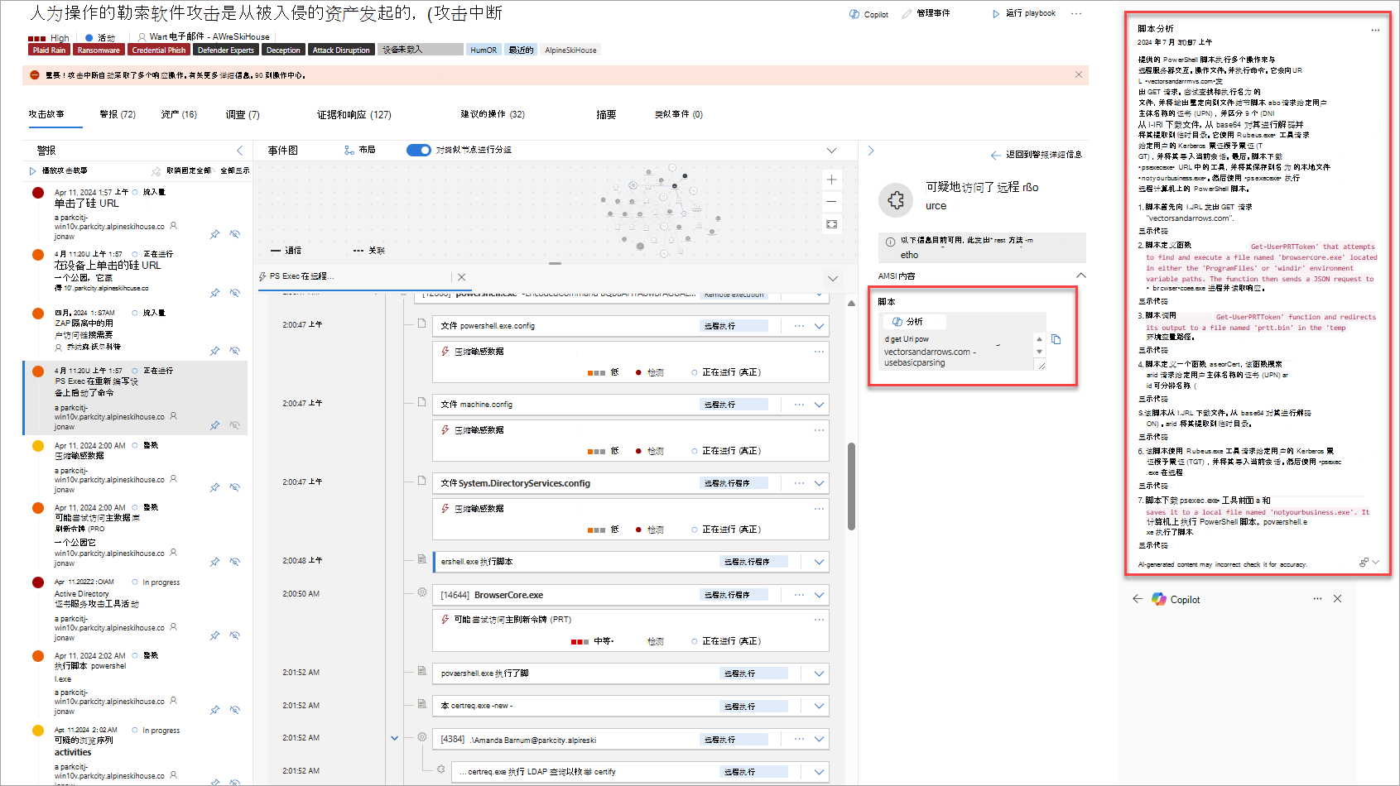
Task: Hide the 单击了链 URL alert
Action: [235, 234]
